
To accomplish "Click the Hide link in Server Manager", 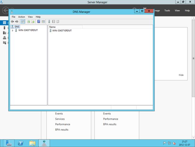I will click(181, 75).
